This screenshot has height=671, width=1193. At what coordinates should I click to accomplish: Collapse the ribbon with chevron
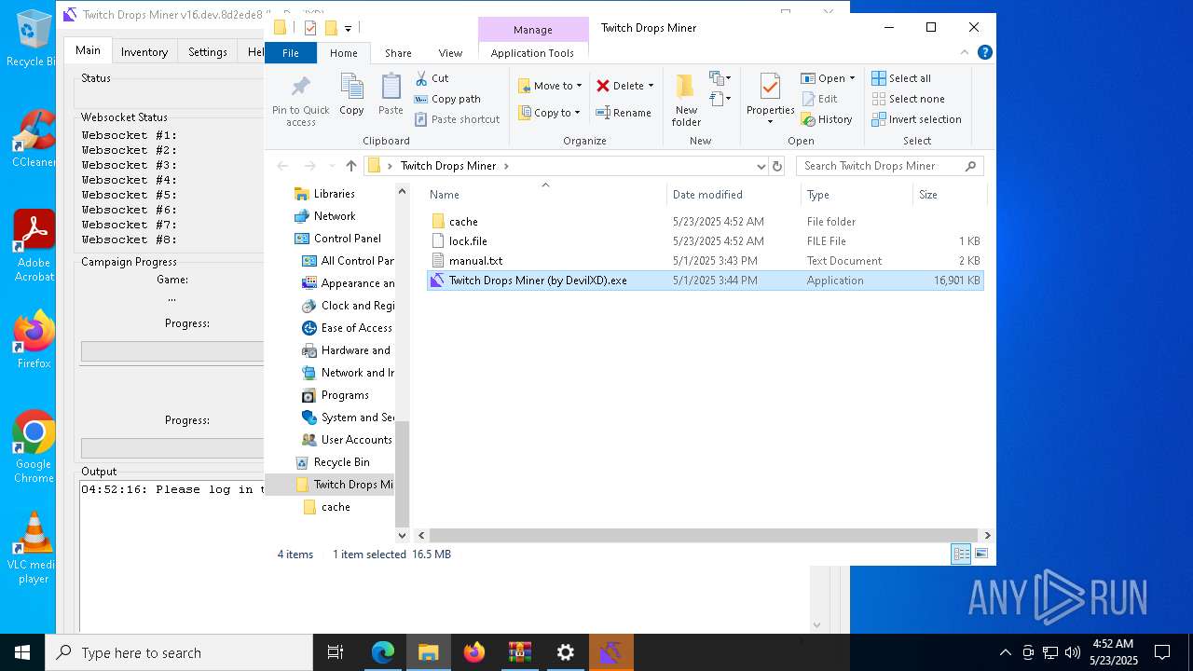(965, 52)
